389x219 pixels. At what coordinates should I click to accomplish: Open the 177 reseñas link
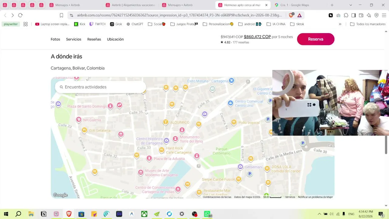[x=241, y=42]
